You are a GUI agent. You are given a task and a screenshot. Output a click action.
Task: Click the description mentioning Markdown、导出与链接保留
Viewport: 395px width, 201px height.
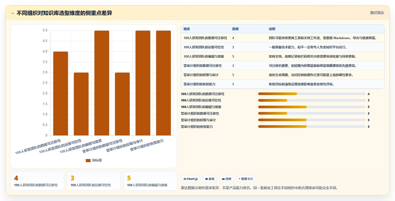pos(323,38)
